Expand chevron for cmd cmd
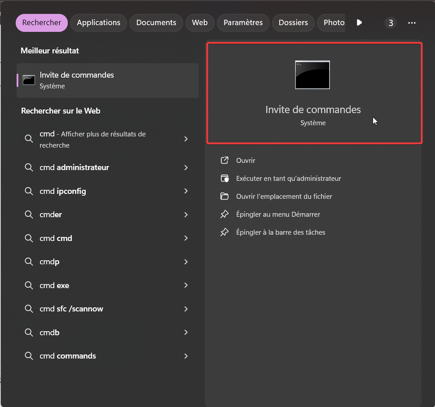 [186, 238]
